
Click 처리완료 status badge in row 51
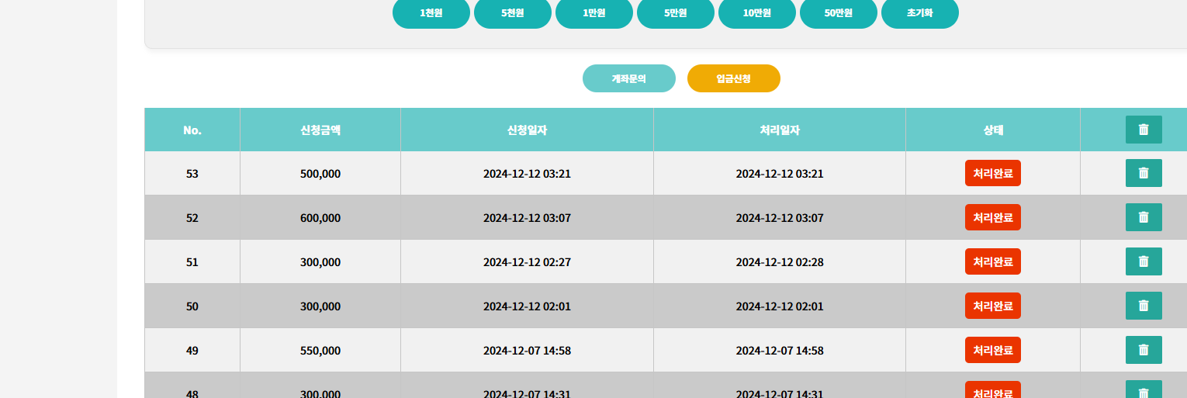point(993,261)
